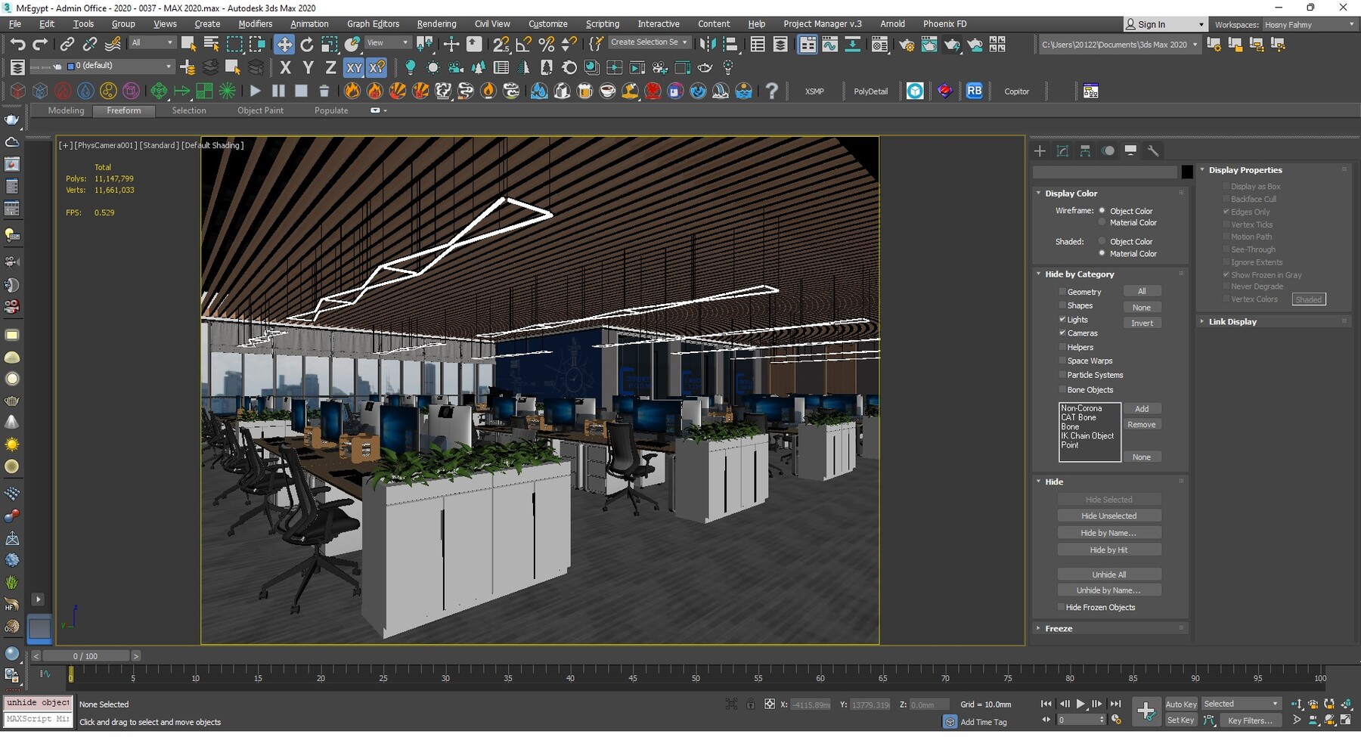Viewport: 1361px width, 737px height.
Task: Click the Mirror tool icon
Action: tap(708, 44)
